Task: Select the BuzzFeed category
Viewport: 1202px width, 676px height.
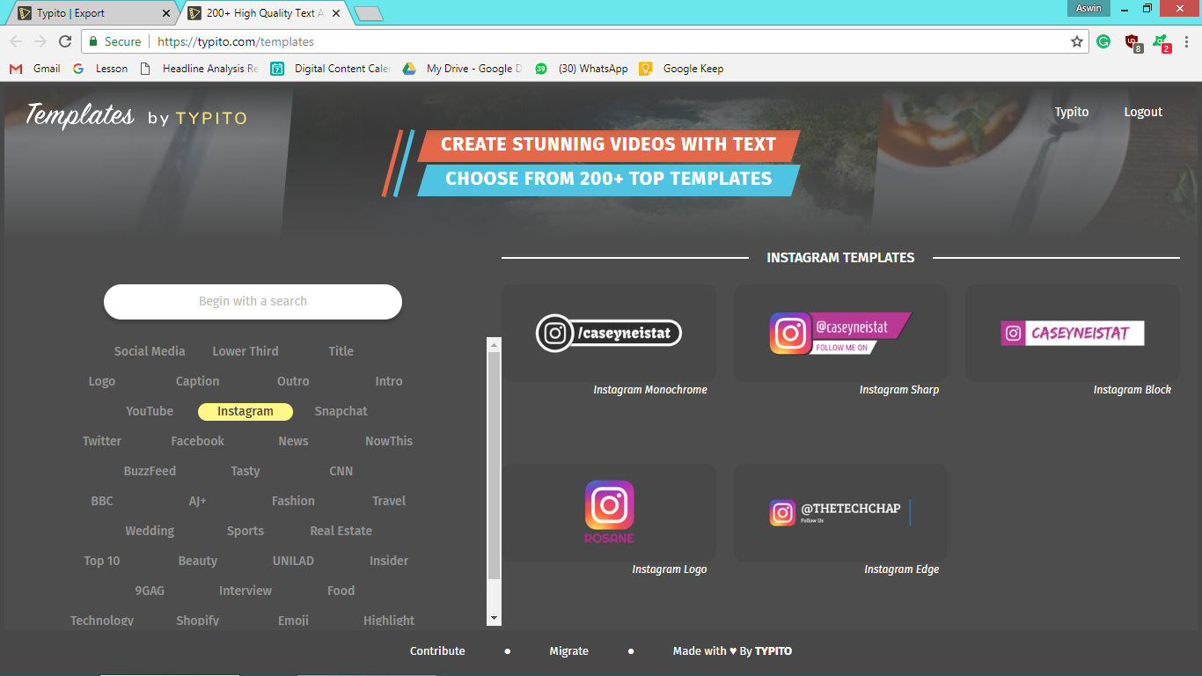Action: [x=150, y=471]
